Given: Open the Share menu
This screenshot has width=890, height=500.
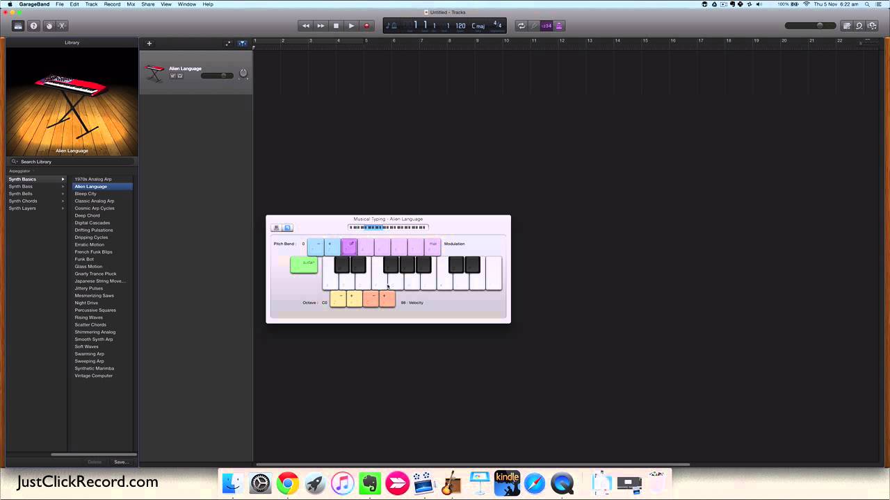Looking at the screenshot, I should coord(148,4).
